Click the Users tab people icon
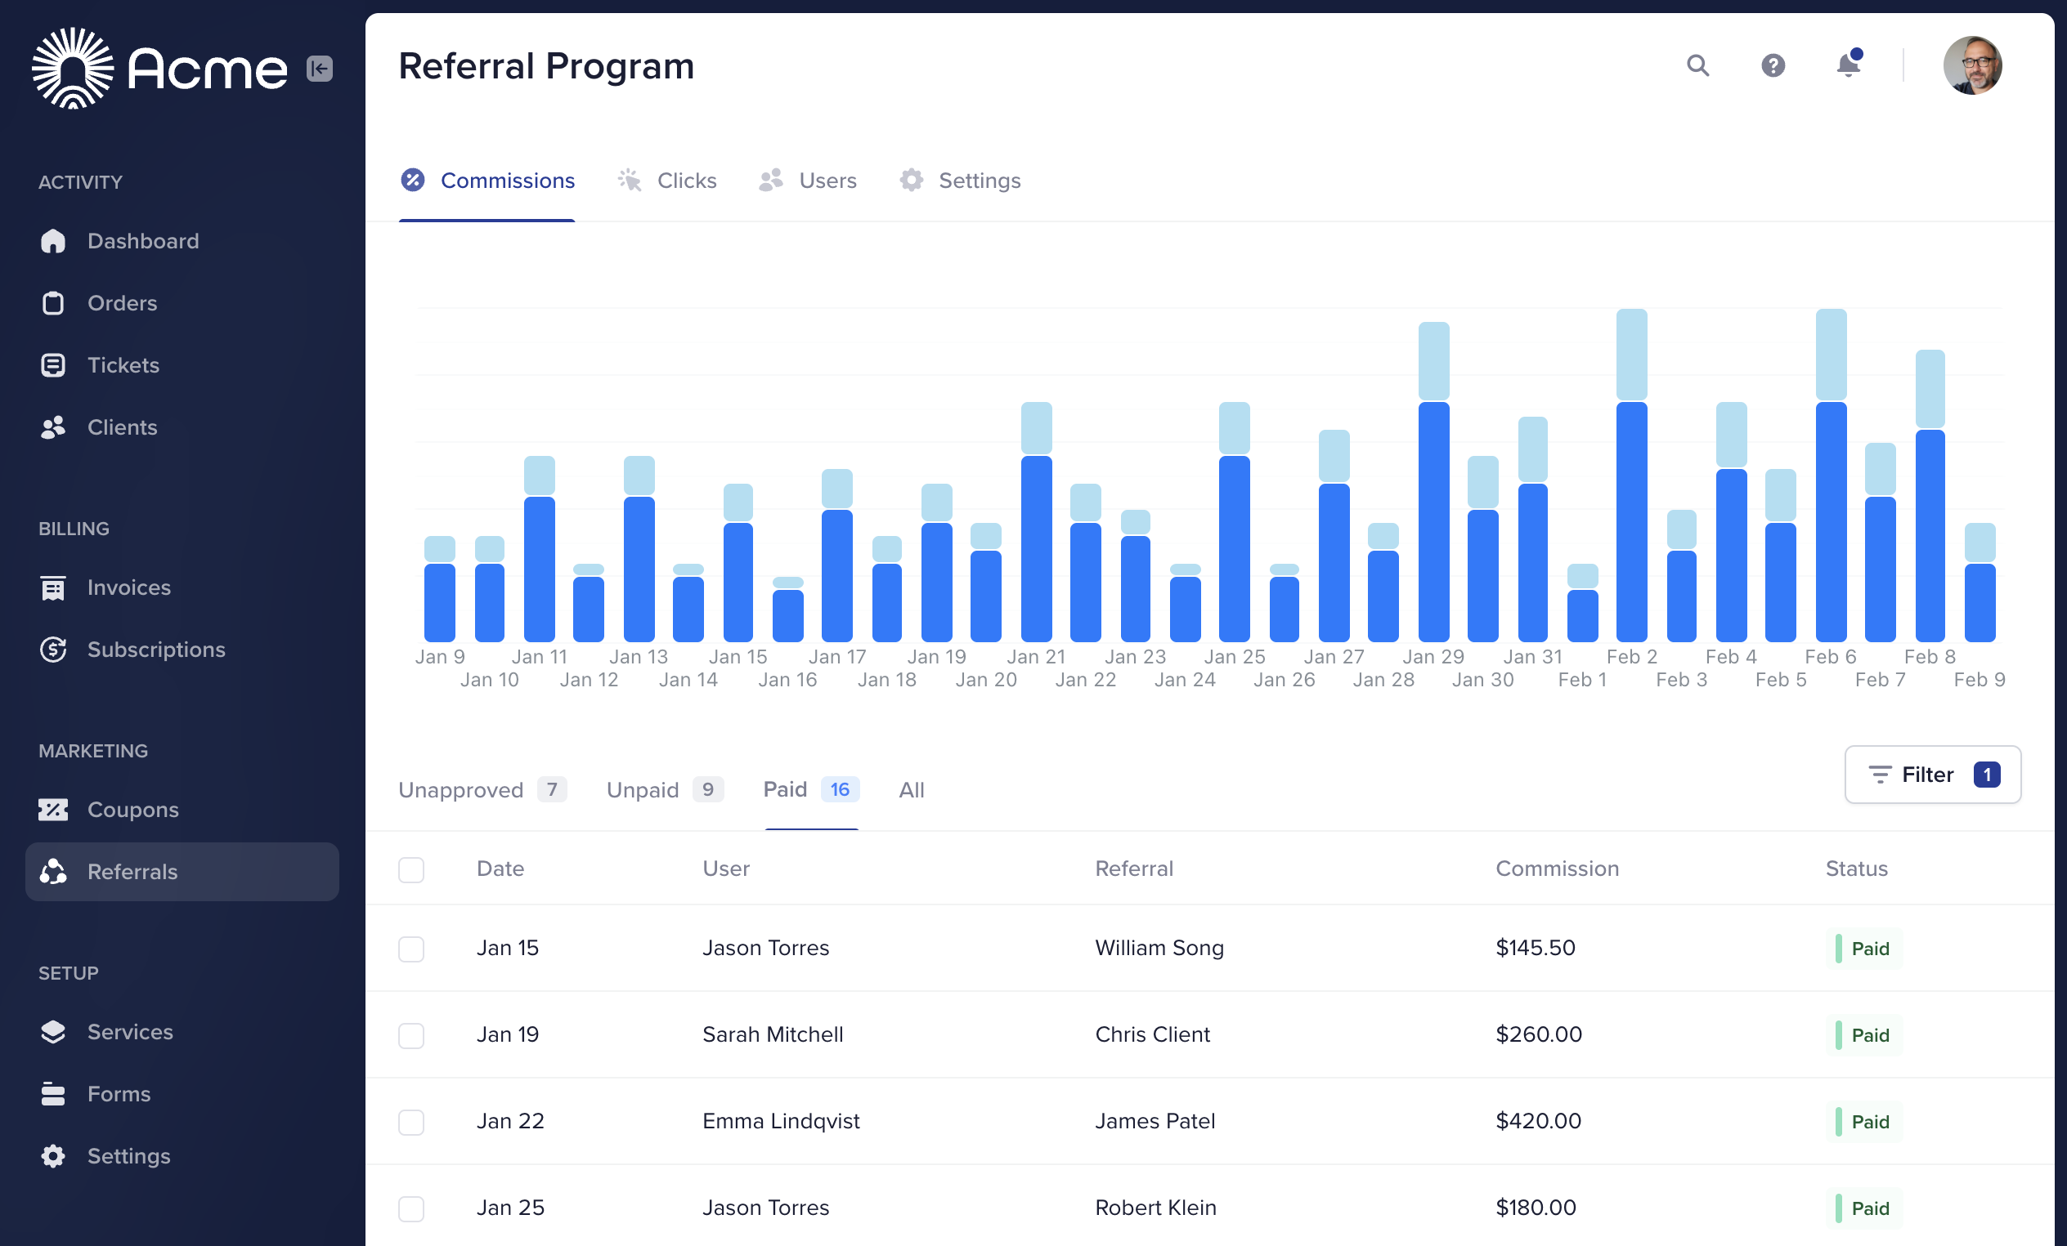2067x1246 pixels. 771,181
